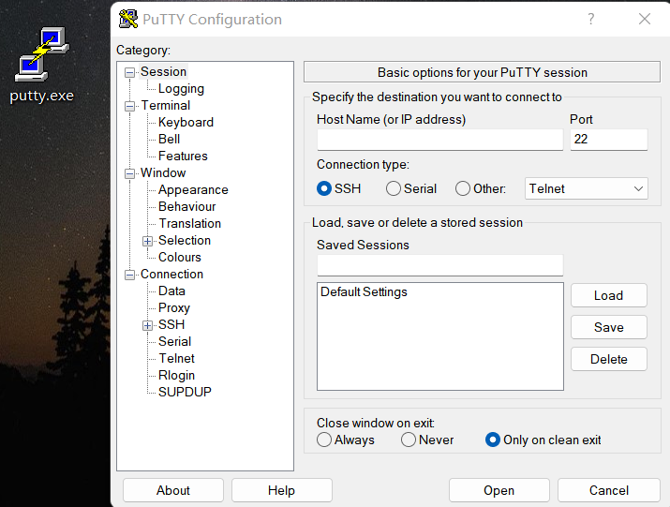Click the Help button

(x=282, y=490)
